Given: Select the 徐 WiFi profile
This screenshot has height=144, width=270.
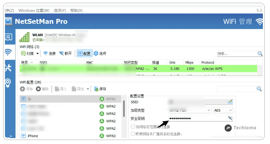Looking at the screenshot, I should (x=71, y=99).
